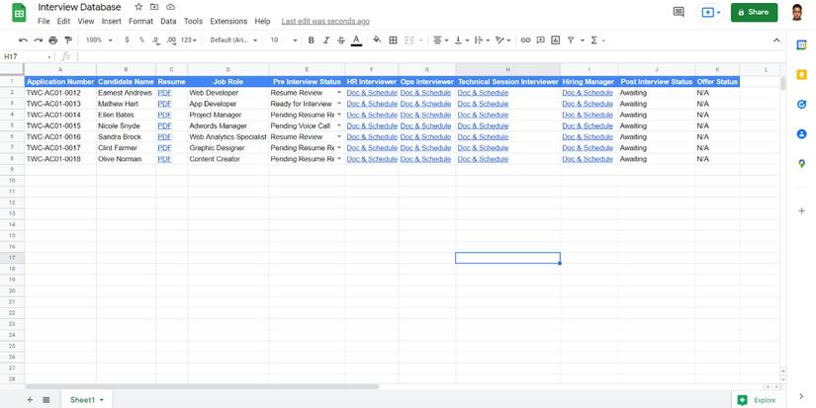Hide the menus with the collapse arrow
816x408 pixels.
[x=776, y=41]
